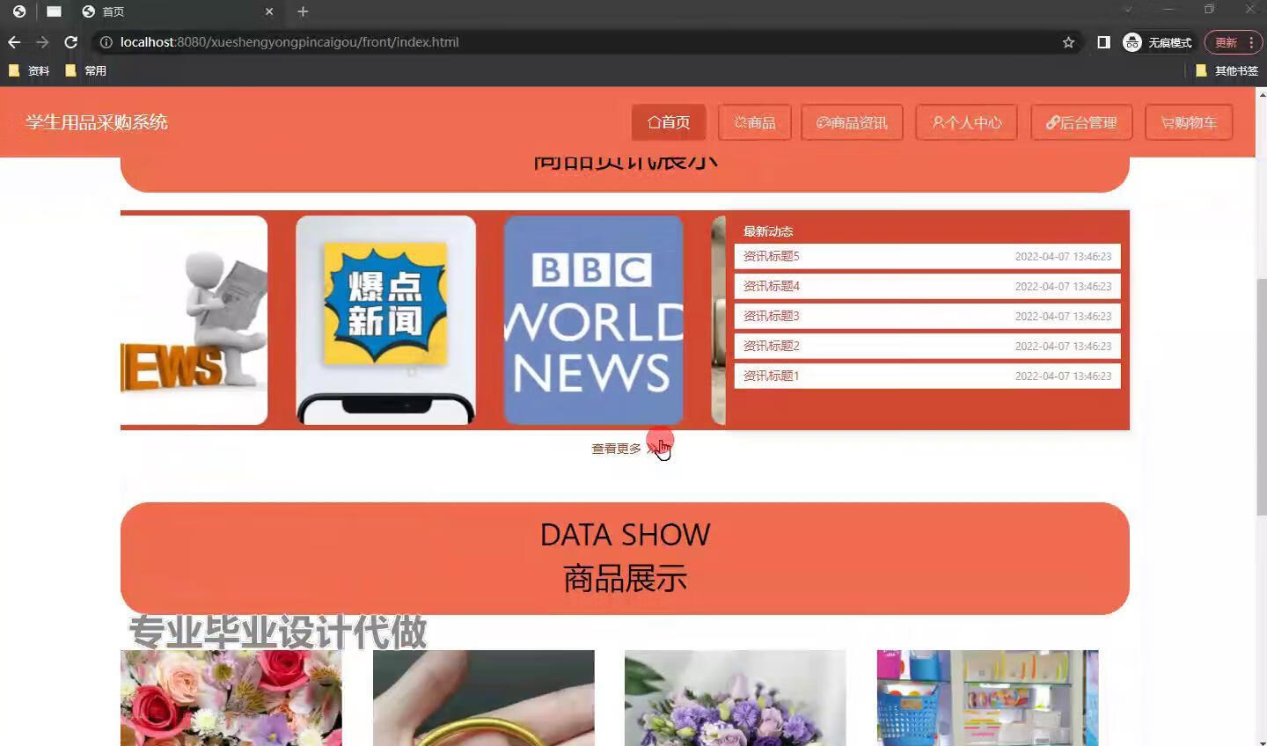The height and width of the screenshot is (746, 1267).
Task: Go to 个人中心 in navigation
Action: pos(967,122)
